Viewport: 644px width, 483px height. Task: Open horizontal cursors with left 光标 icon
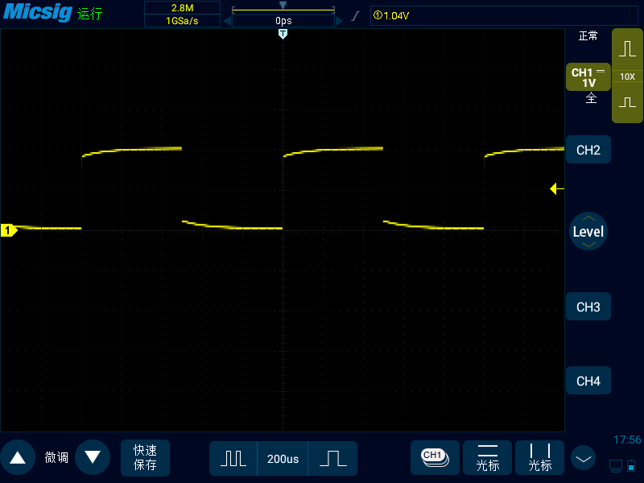(487, 457)
